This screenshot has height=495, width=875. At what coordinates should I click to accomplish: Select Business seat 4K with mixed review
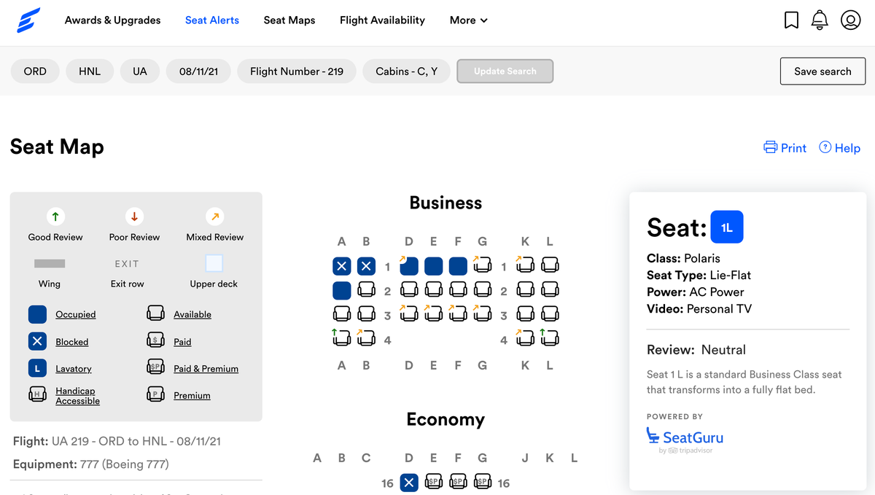click(x=525, y=338)
